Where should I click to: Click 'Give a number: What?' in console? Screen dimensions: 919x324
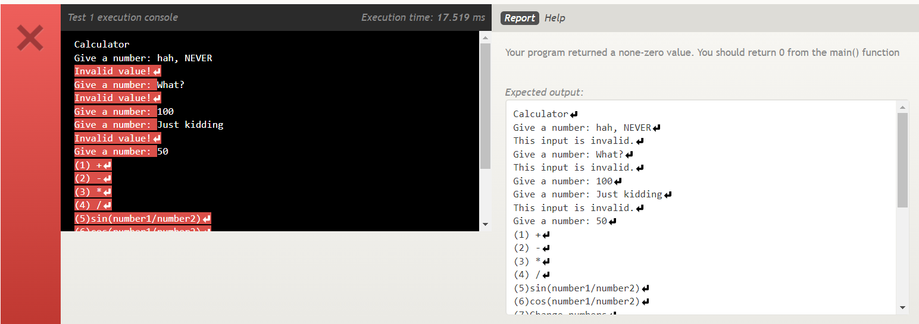pos(129,84)
